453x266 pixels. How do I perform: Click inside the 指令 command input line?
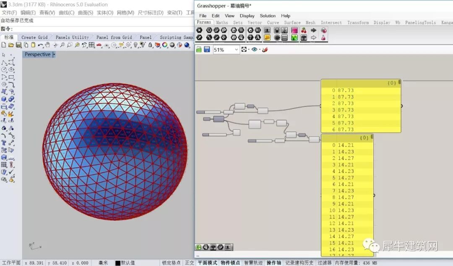103,29
